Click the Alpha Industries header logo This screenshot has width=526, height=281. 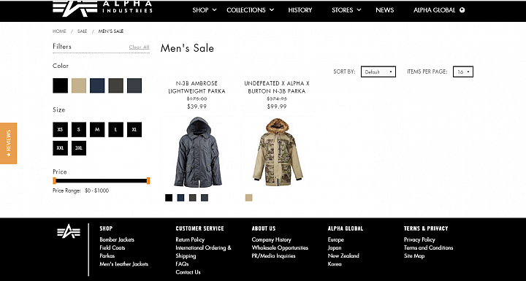(103, 8)
